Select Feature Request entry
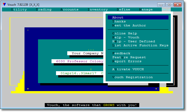This screenshot has width=187, height=112. tap(138, 57)
